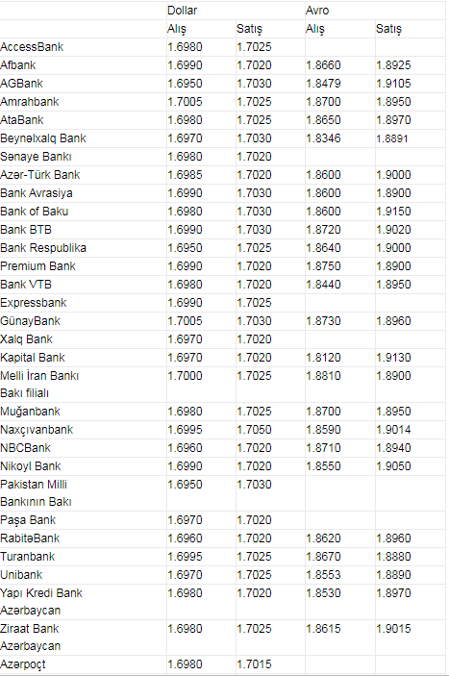The width and height of the screenshot is (449, 676).
Task: Select the Bank BTB euro buying 1.8720
Action: coord(323,230)
